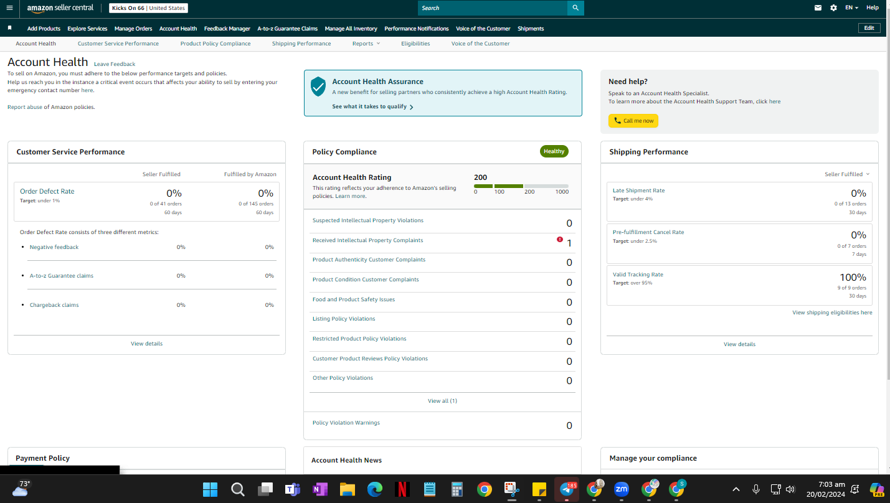Viewport: 890px width, 503px height.
Task: Open File Explorer from the taskbar
Action: click(x=347, y=489)
